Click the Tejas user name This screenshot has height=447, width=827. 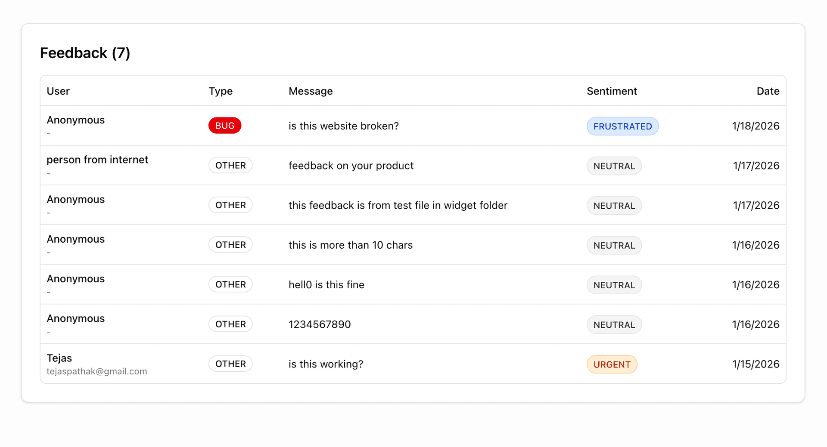click(59, 358)
